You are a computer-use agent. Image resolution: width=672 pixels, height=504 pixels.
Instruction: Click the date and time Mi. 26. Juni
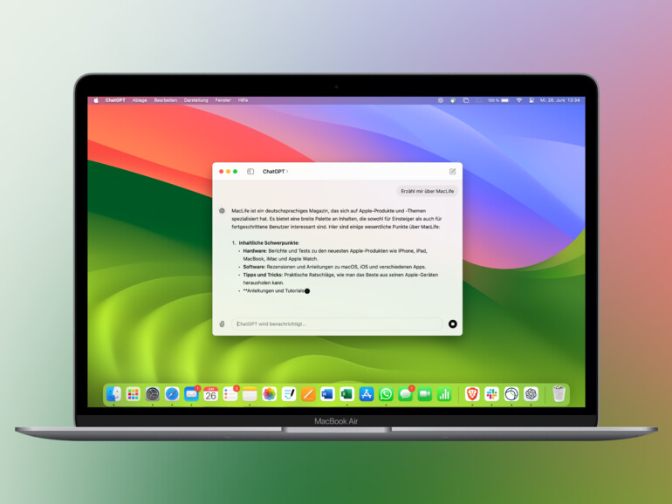[x=559, y=100]
